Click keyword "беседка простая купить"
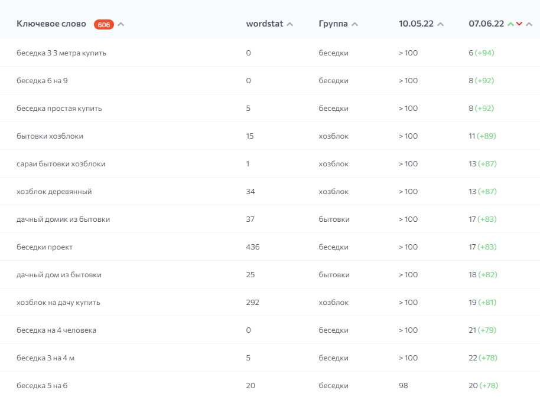The width and height of the screenshot is (540, 397). pyautogui.click(x=59, y=109)
